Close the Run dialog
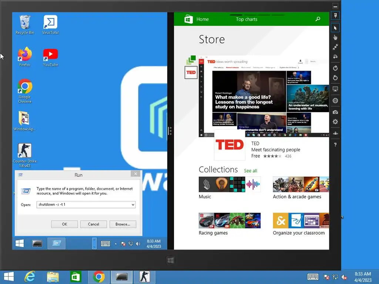The image size is (379, 284). coord(135,174)
